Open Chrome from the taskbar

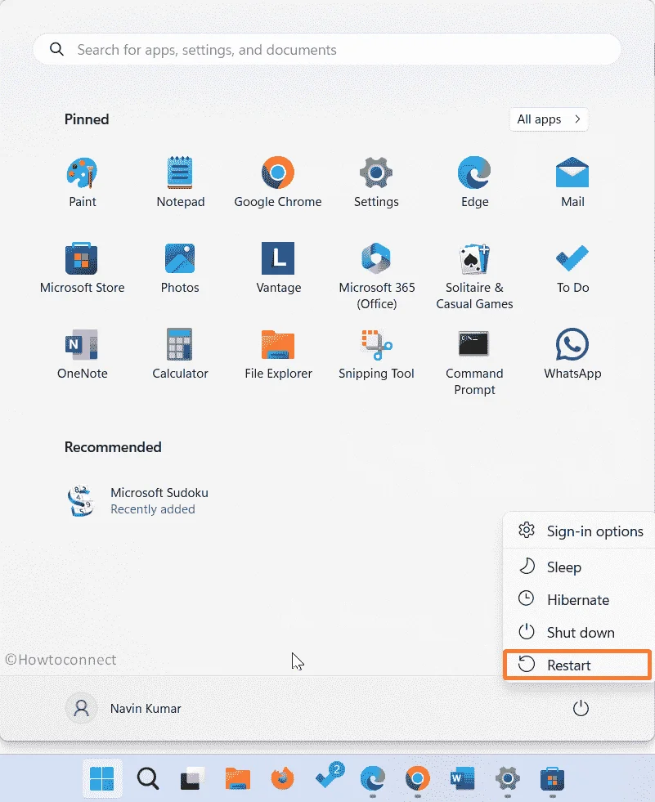click(418, 779)
